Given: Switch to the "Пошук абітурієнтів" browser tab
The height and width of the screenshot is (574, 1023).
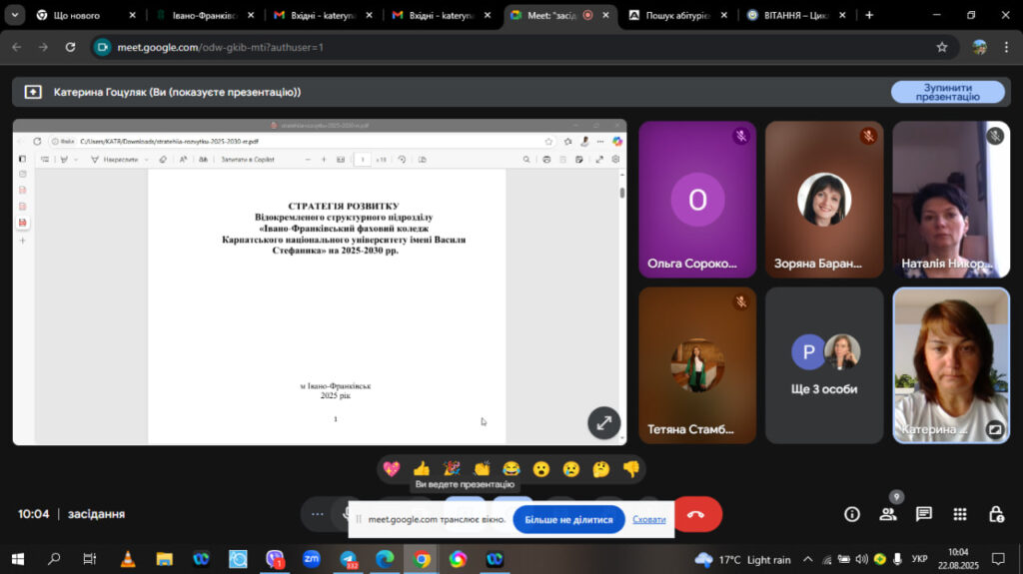Looking at the screenshot, I should [679, 15].
